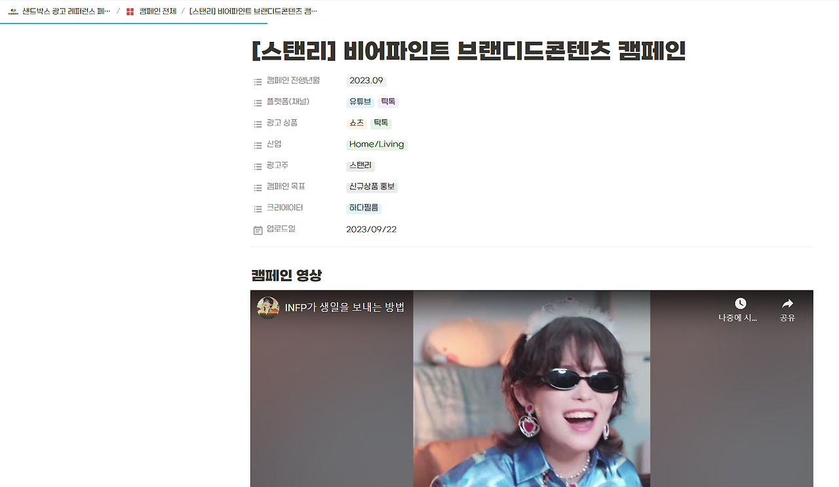Image resolution: width=839 pixels, height=487 pixels.
Task: Click the 산업 property label
Action: 274,144
